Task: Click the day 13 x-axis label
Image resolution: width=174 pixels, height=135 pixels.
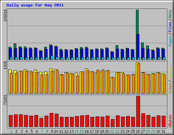Action: tap(71, 131)
